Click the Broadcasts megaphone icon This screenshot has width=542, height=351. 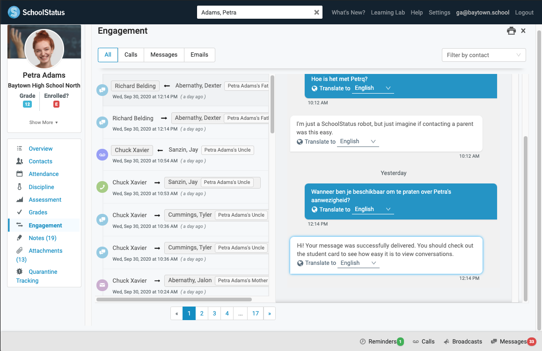447,341
